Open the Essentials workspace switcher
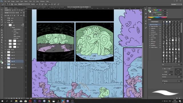 [176, 4]
